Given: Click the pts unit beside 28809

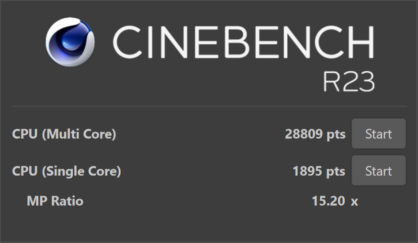Looking at the screenshot, I should pyautogui.click(x=336, y=134).
